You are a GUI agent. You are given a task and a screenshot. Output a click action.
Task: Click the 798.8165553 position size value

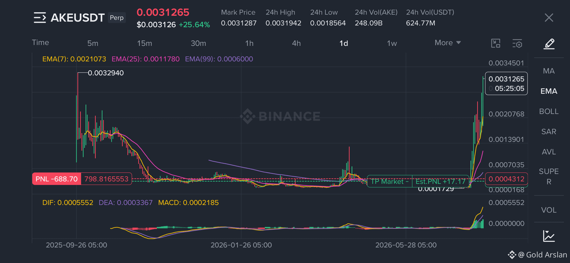pyautogui.click(x=106, y=179)
